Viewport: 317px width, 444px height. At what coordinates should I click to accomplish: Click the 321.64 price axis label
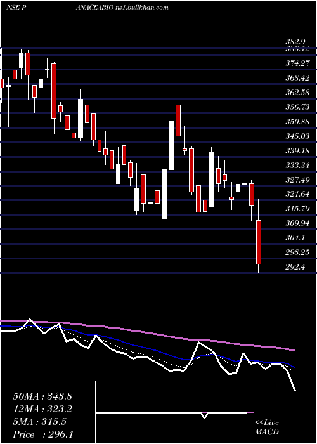(297, 195)
